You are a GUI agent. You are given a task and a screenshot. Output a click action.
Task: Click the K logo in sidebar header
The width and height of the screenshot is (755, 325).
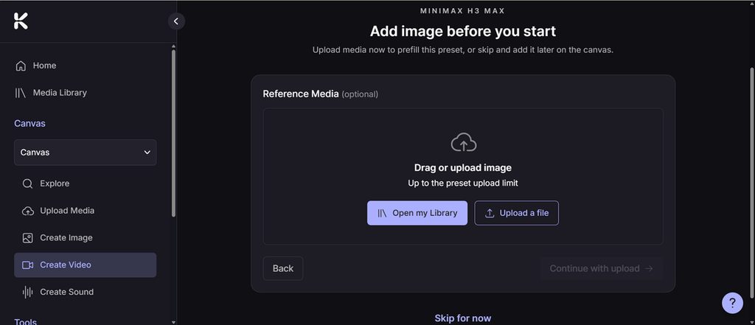(21, 21)
